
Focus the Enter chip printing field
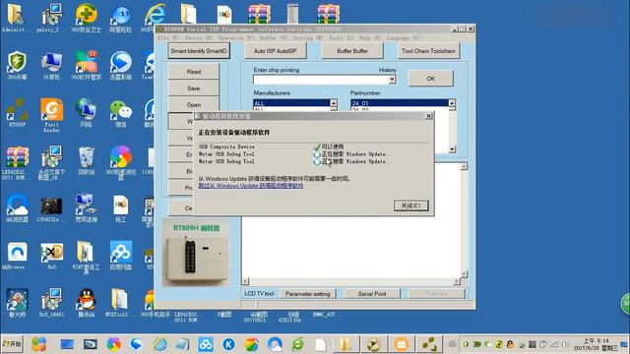point(321,80)
